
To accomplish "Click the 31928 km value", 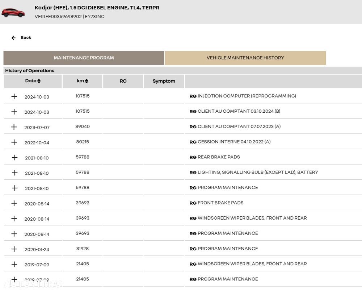I will [x=83, y=249].
